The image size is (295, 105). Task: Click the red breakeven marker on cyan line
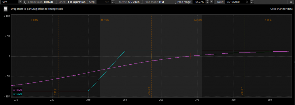[120, 56]
